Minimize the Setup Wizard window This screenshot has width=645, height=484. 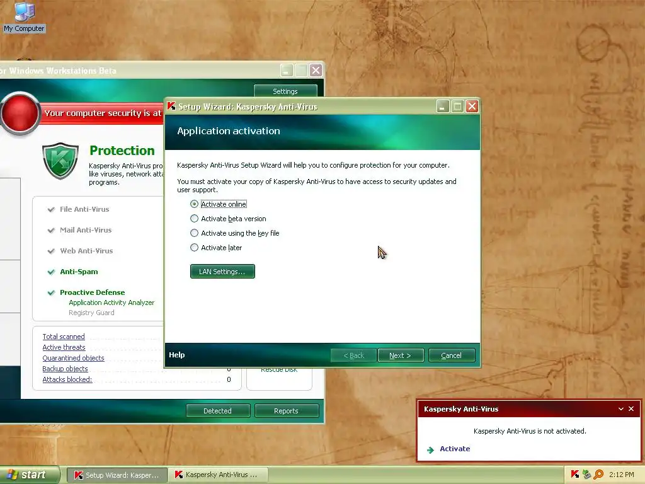point(443,107)
